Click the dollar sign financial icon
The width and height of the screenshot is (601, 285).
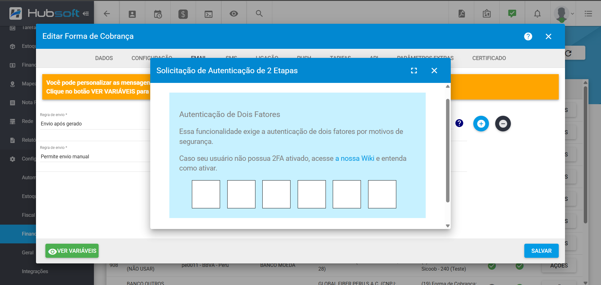click(183, 14)
